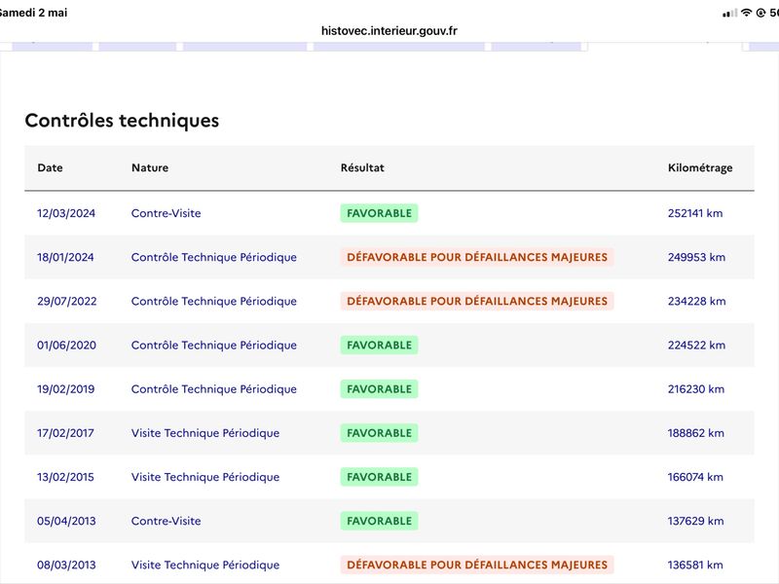
Task: Select the Contre-Visite entry dated 05/04/2013
Action: pos(166,521)
